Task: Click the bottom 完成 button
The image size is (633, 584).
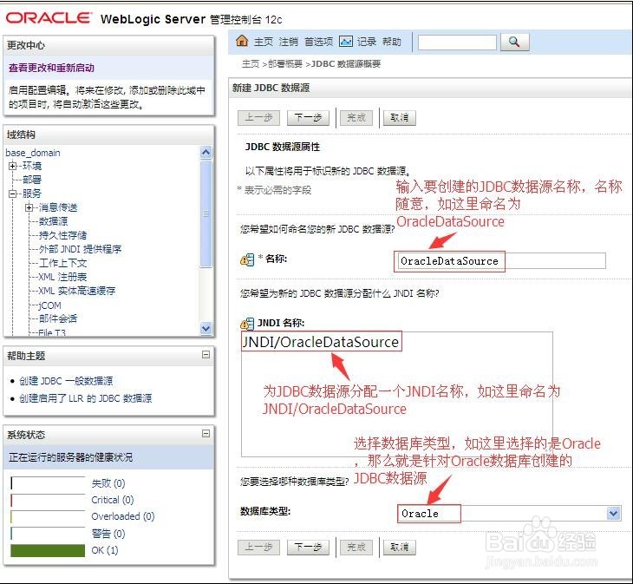Action: (x=356, y=548)
